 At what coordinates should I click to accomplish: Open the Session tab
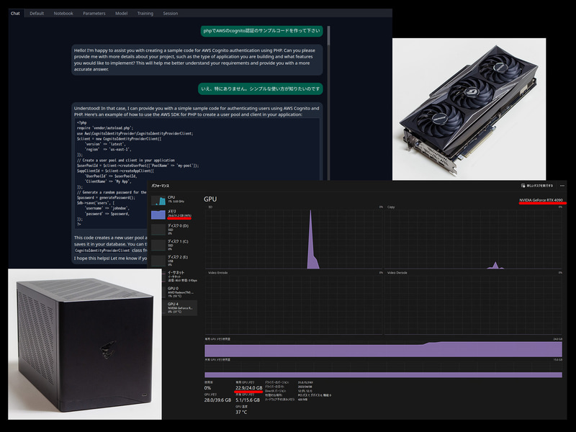coord(171,13)
